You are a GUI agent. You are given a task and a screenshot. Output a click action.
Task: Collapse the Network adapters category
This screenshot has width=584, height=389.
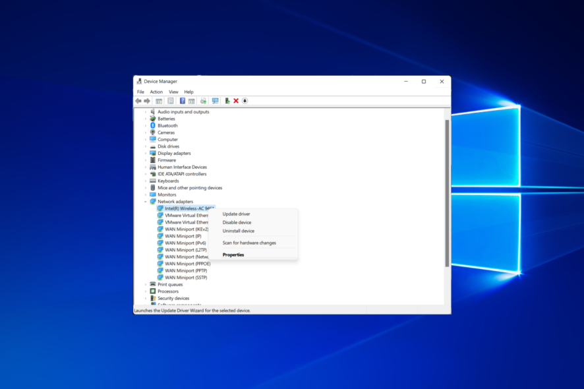(146, 202)
